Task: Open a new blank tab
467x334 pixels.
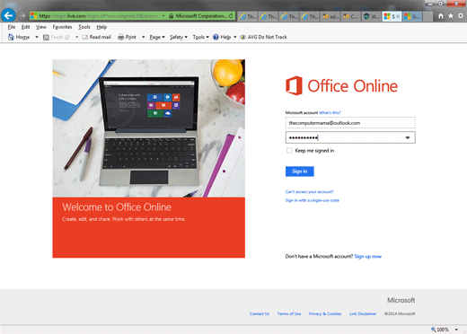Action: coord(427,16)
